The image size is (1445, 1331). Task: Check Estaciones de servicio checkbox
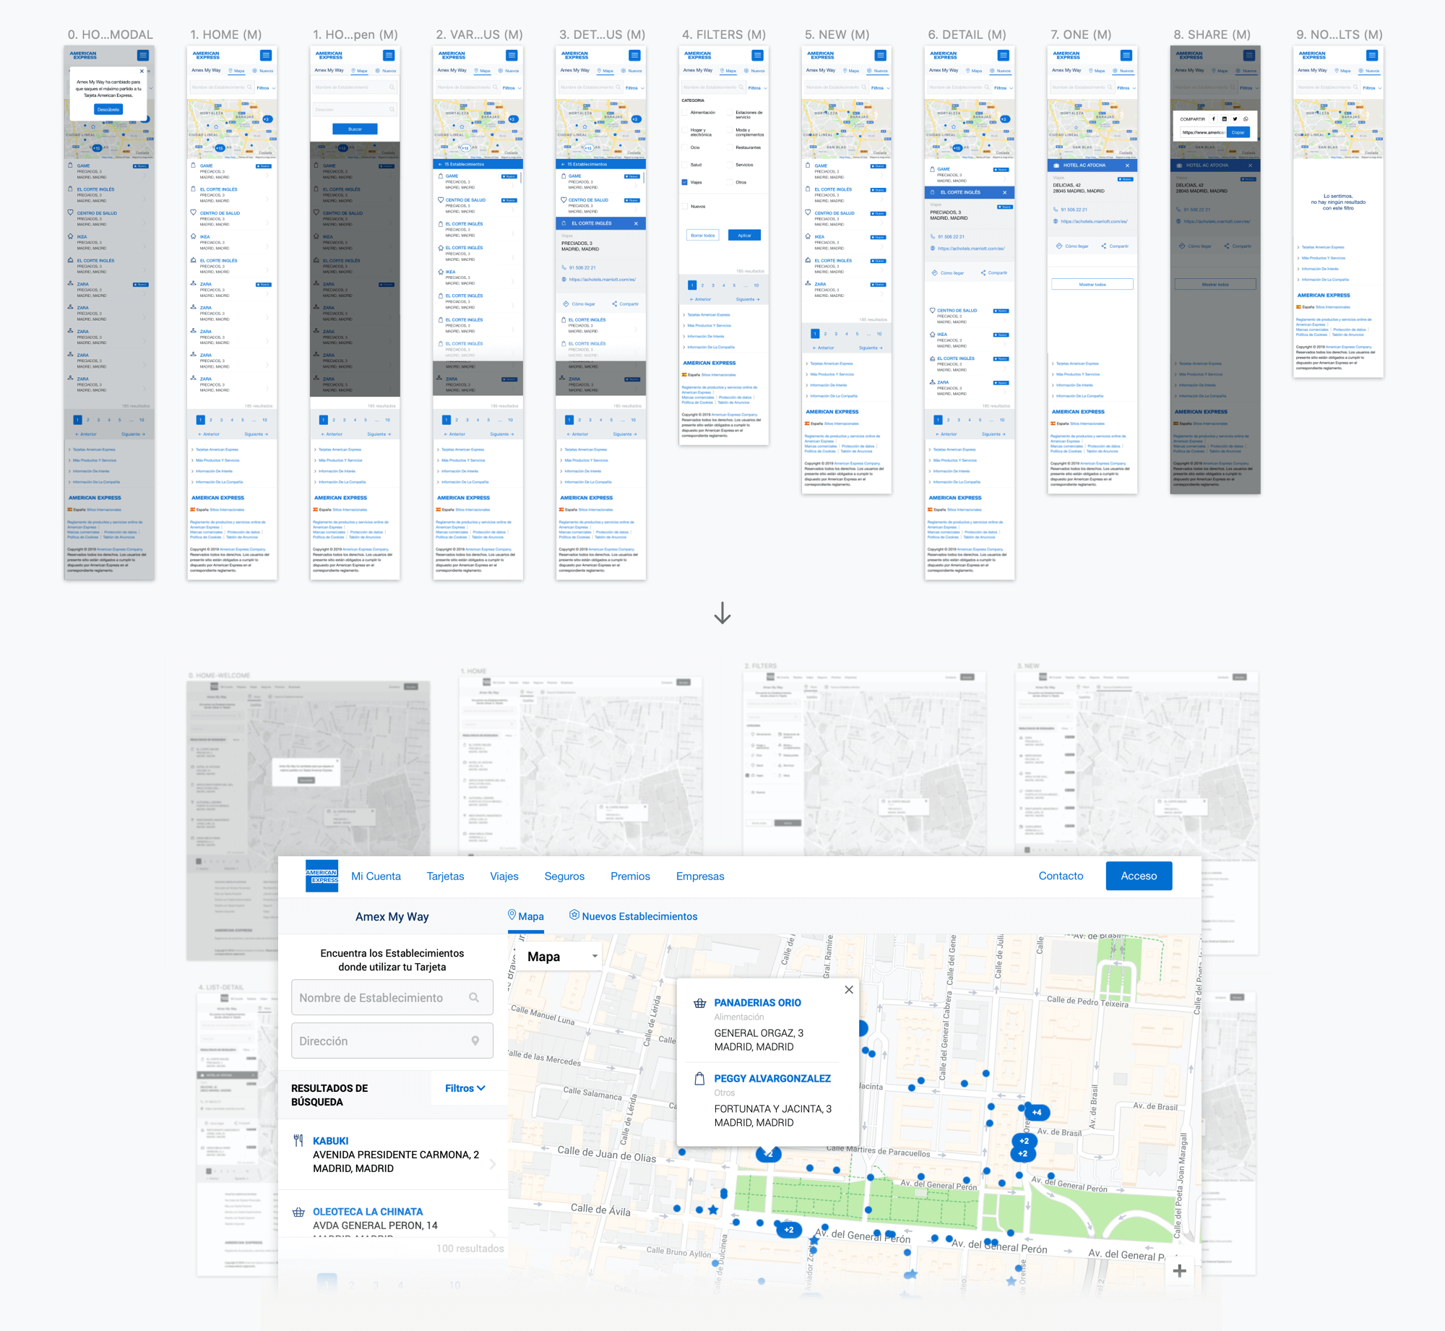point(730,113)
